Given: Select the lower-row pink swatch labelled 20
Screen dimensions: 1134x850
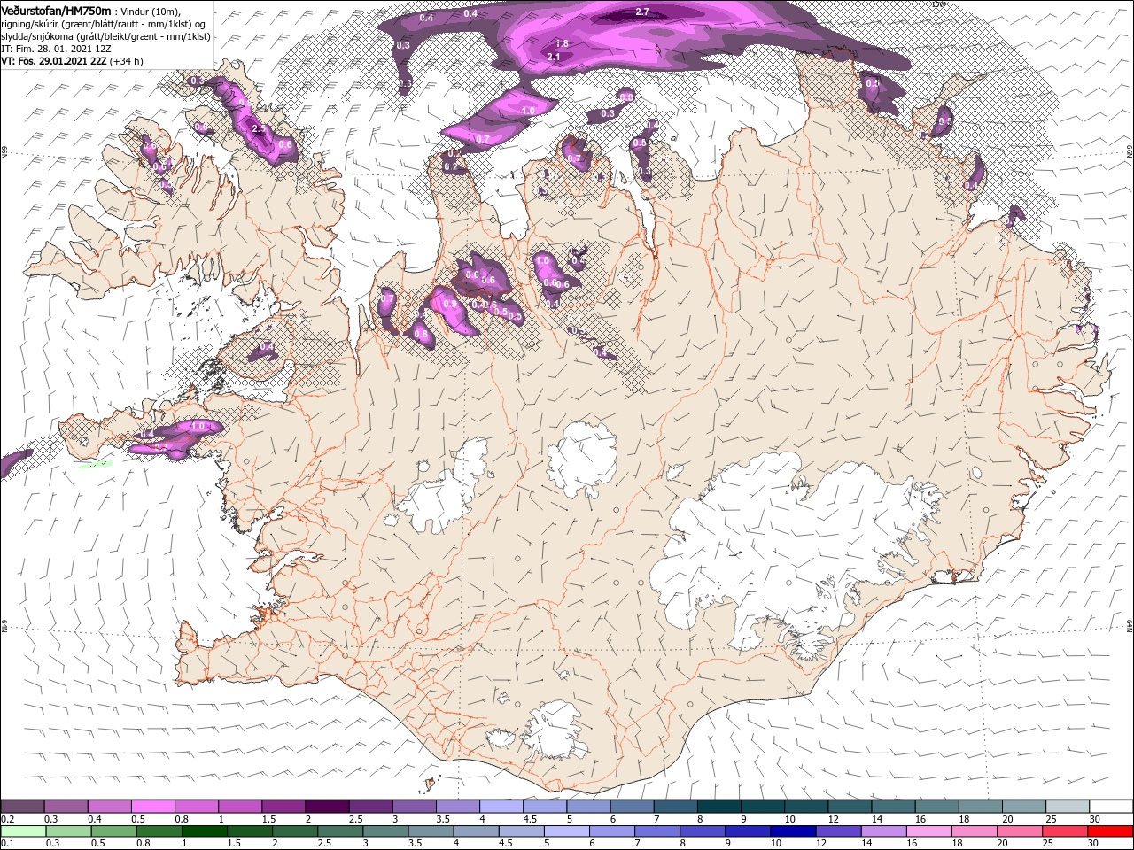Looking at the screenshot, I should point(1020,831).
